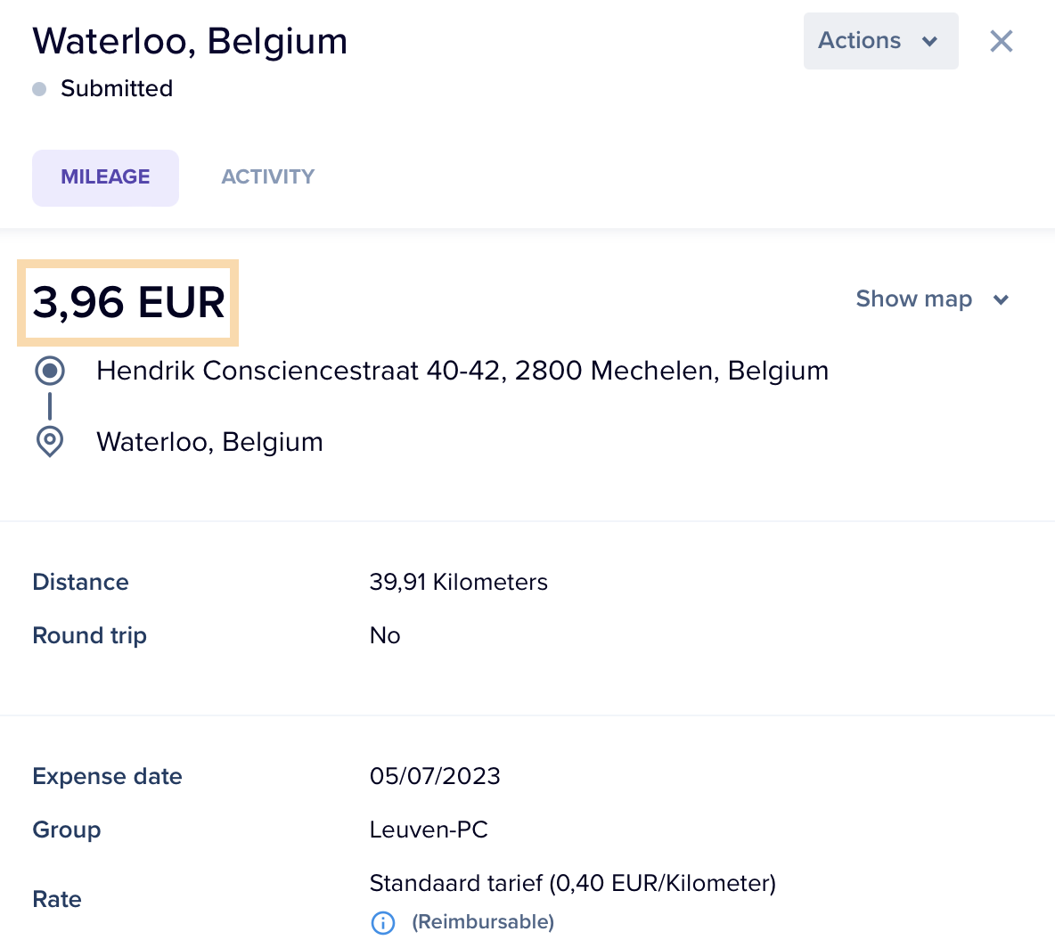Close the mileage detail panel
Viewport: 1055px width, 948px height.
(1002, 41)
